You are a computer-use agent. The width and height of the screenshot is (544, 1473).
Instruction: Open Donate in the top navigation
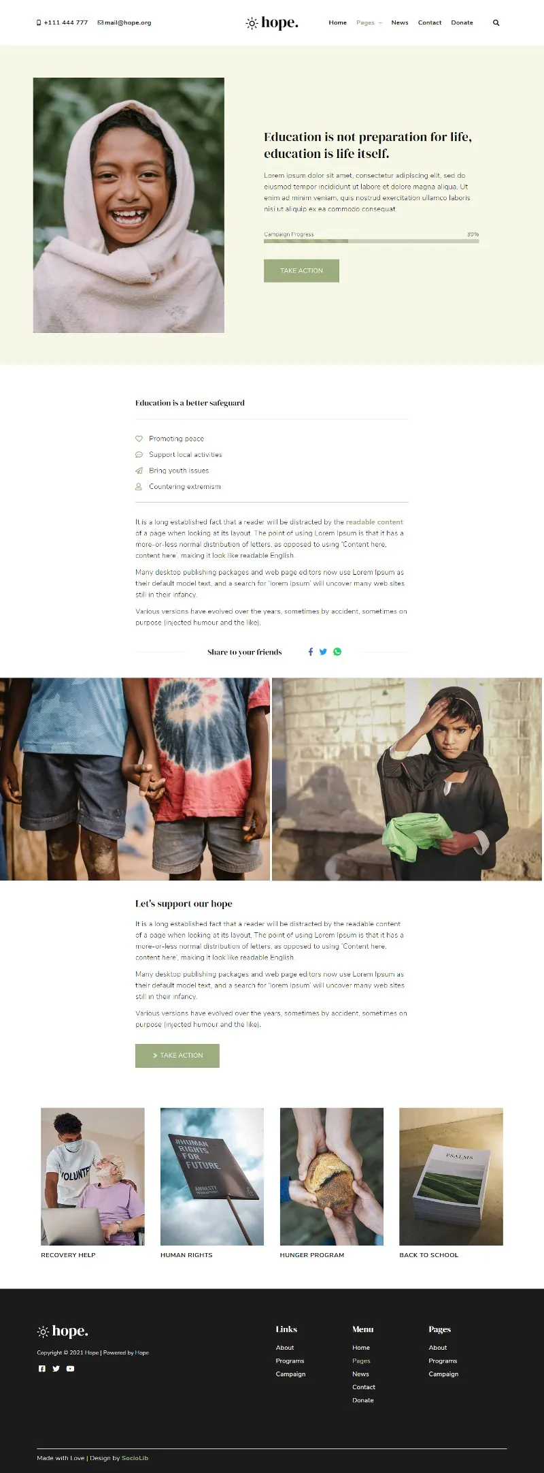(x=462, y=22)
